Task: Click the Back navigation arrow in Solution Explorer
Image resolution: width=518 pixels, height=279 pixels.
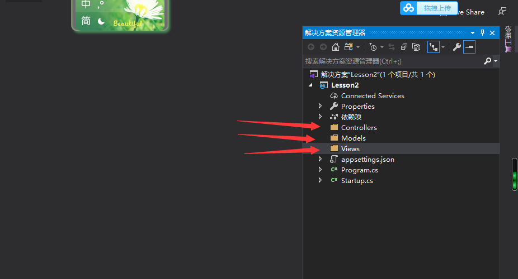Action: coord(311,47)
